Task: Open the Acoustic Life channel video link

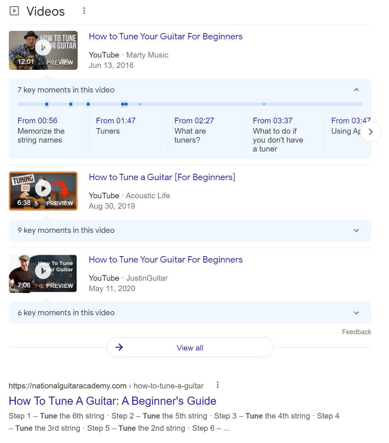Action: click(162, 177)
